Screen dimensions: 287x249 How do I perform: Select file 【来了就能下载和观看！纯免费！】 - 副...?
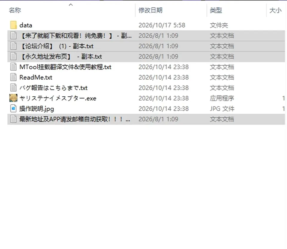pyautogui.click(x=75, y=36)
